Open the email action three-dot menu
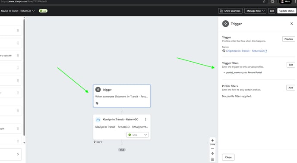Viewport: 297px width, 163px height. [145, 119]
